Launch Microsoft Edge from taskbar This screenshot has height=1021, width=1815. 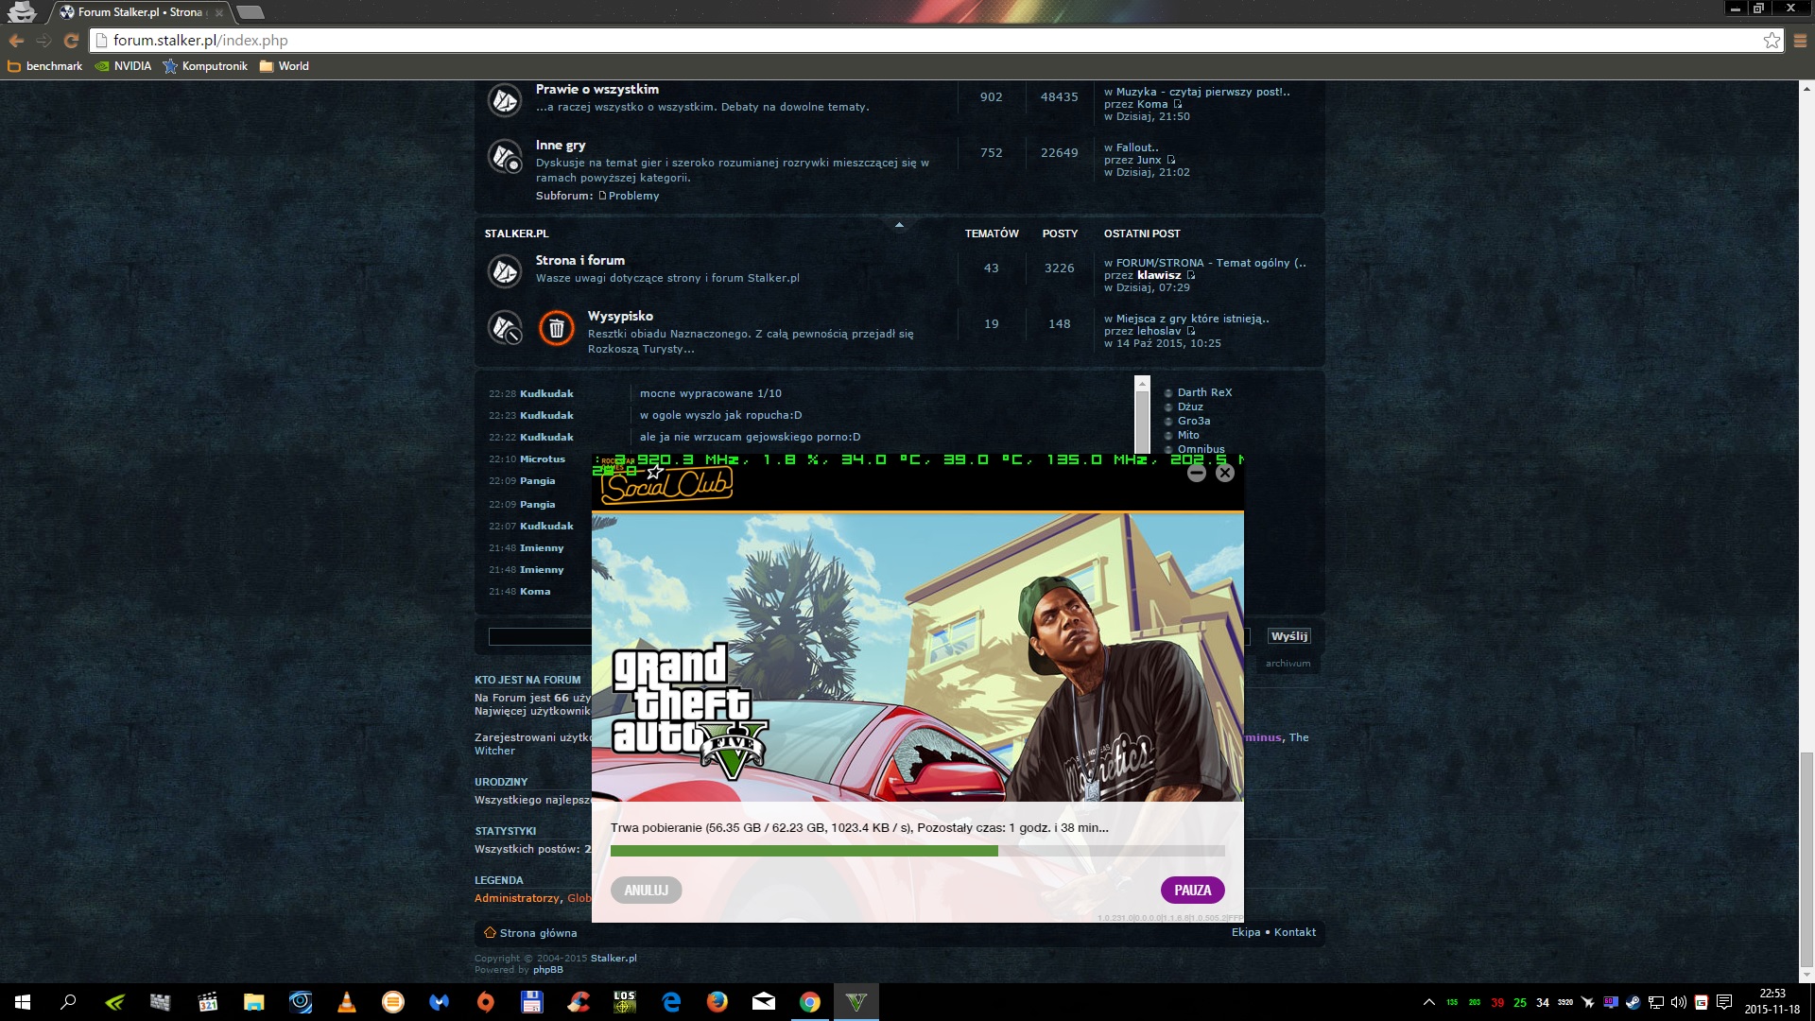(671, 1002)
